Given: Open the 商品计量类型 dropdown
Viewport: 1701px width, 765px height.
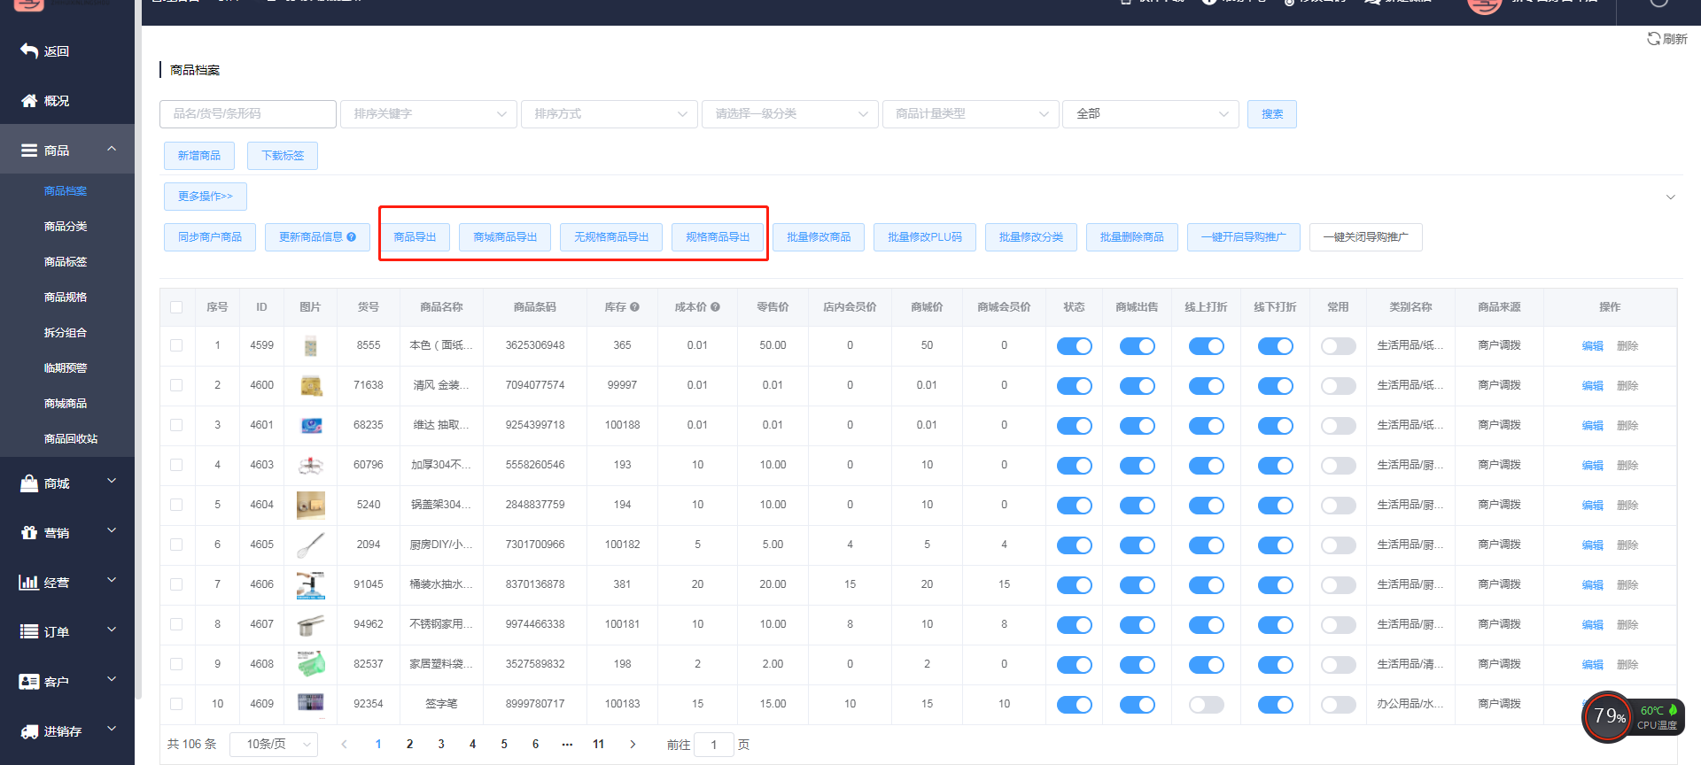Looking at the screenshot, I should 971,113.
